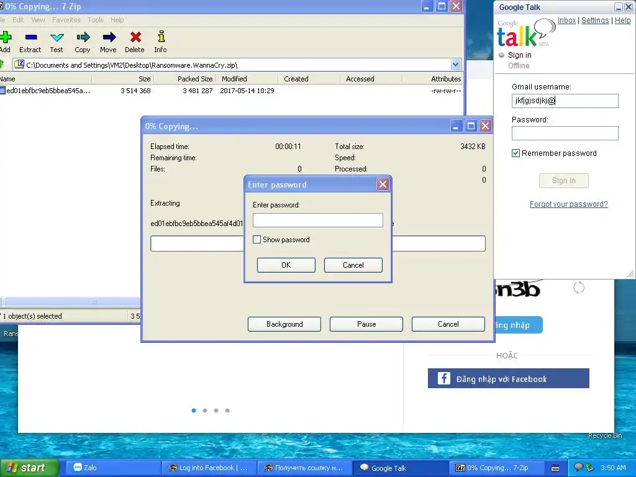This screenshot has width=636, height=477.
Task: Click the keyboard icon in the taskbar
Action: [555, 468]
